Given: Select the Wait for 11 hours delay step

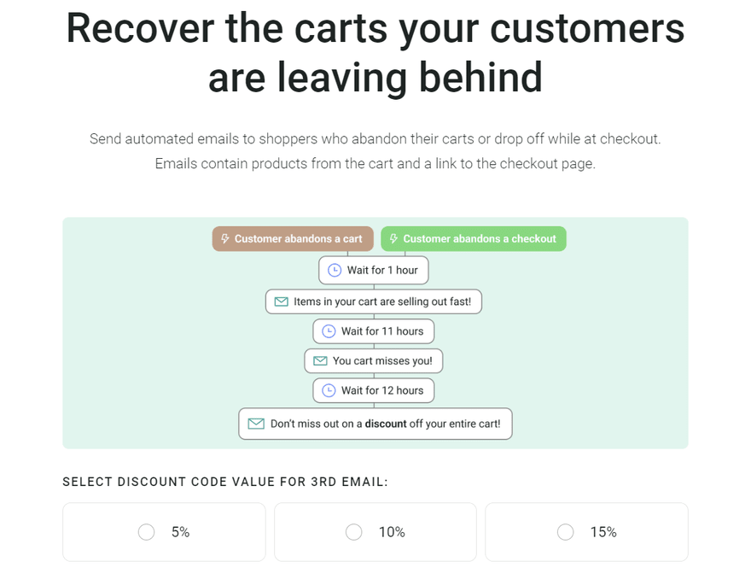Looking at the screenshot, I should [373, 331].
